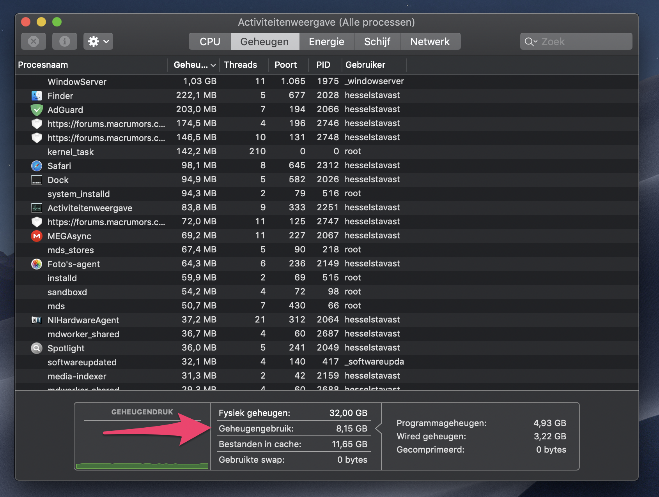The width and height of the screenshot is (659, 497).
Task: Click the Foto's-agent icon
Action: pyautogui.click(x=37, y=264)
